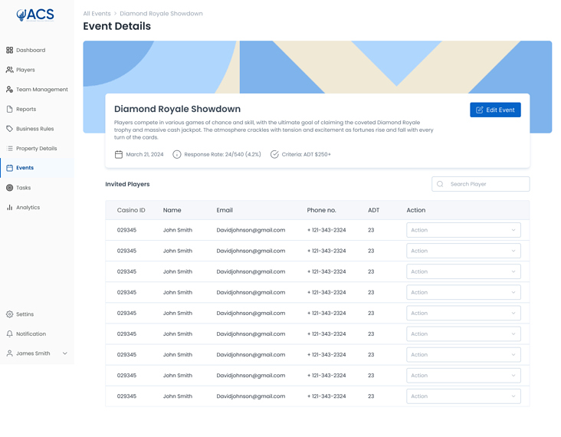
Task: Open the Notification bell icon
Action: 10,334
